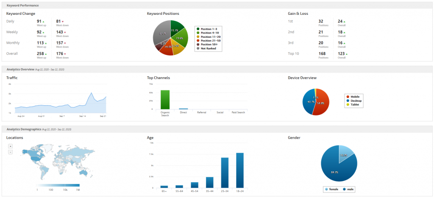
Task: Click the red down arrow beside Overall 176
Action: (65, 54)
